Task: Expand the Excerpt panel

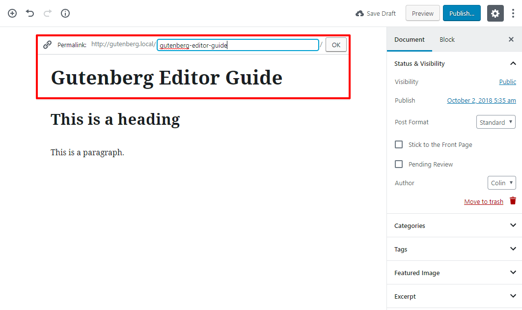Action: (x=454, y=296)
